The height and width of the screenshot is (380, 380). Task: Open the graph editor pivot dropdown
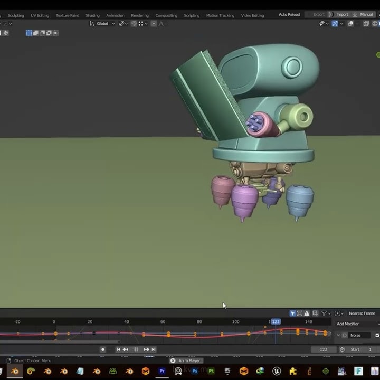point(339,313)
